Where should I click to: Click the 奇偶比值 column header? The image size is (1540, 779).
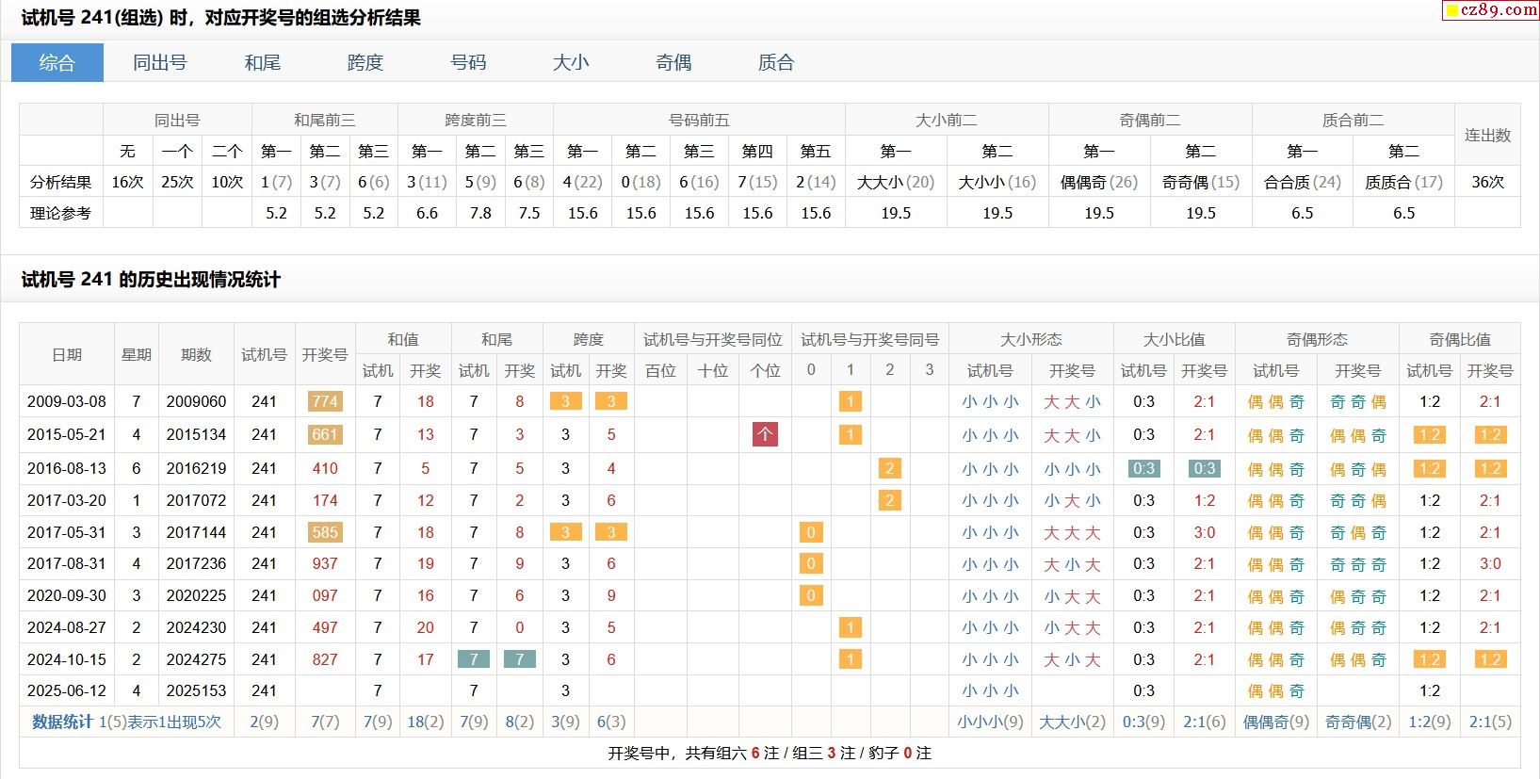tap(1460, 339)
